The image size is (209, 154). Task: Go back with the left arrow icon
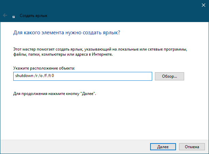point(5,15)
